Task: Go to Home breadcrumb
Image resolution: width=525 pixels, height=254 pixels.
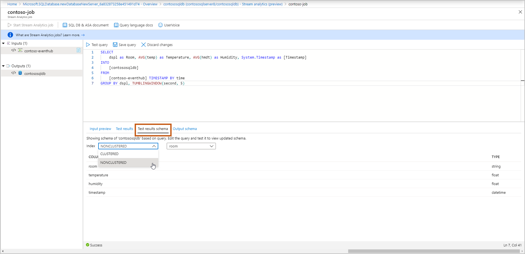Action: [12, 4]
